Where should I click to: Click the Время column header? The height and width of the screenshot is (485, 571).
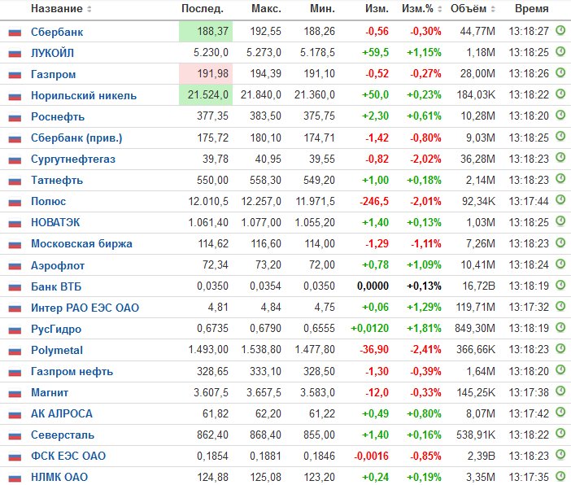[532, 9]
